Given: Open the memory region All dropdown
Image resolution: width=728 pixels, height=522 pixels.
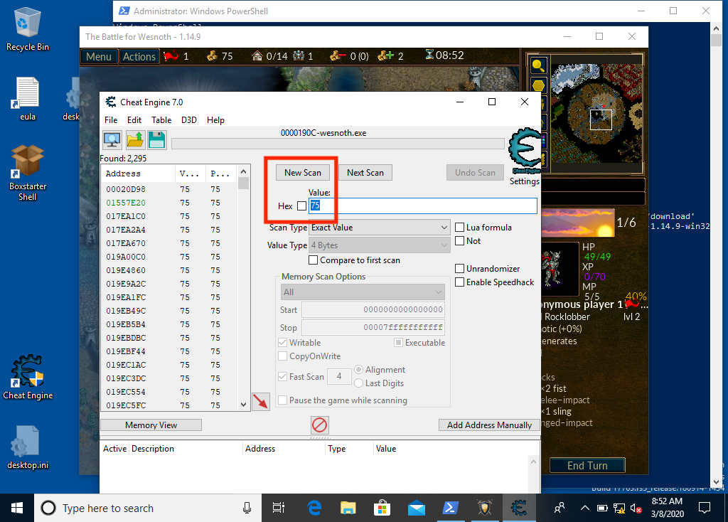Looking at the screenshot, I should pos(363,292).
